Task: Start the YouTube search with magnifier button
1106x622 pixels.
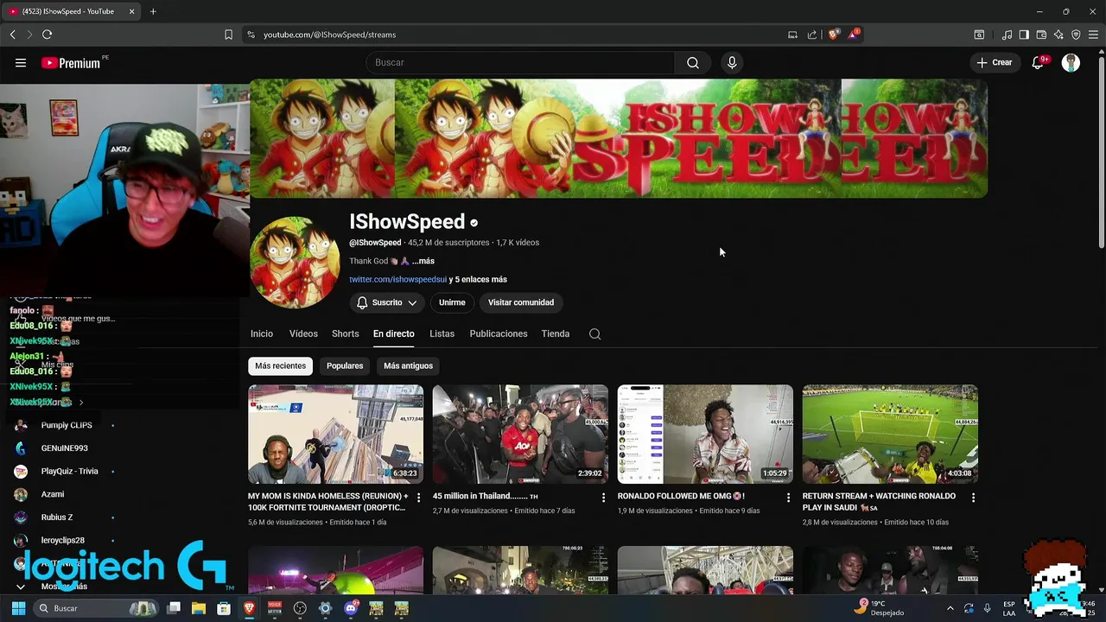Action: coord(693,62)
